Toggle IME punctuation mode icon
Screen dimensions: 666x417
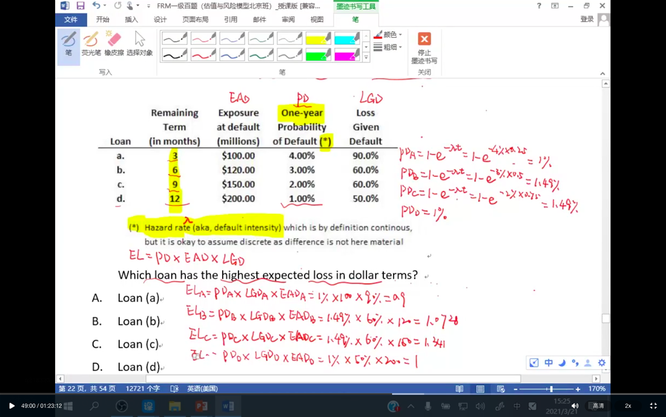pyautogui.click(x=575, y=362)
